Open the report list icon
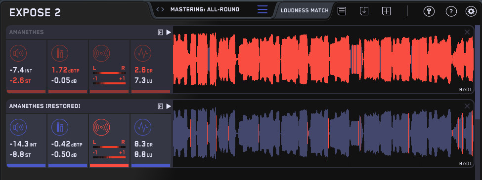 pos(342,11)
